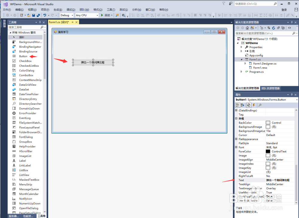Click the 快速启动 quick launch search box
Image resolution: width=299 pixels, height=218 pixels.
(x=254, y=4)
